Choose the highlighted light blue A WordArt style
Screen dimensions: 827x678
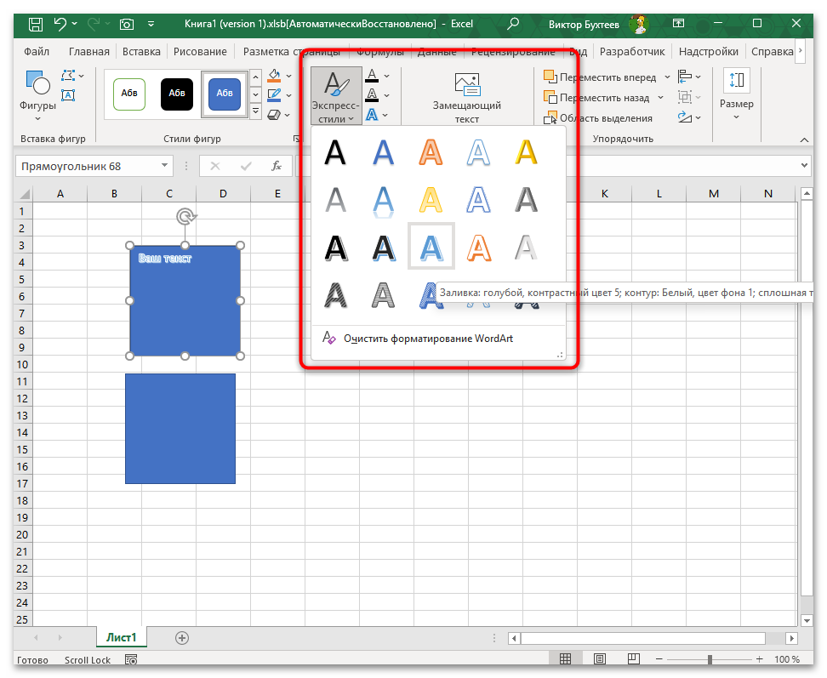point(431,247)
